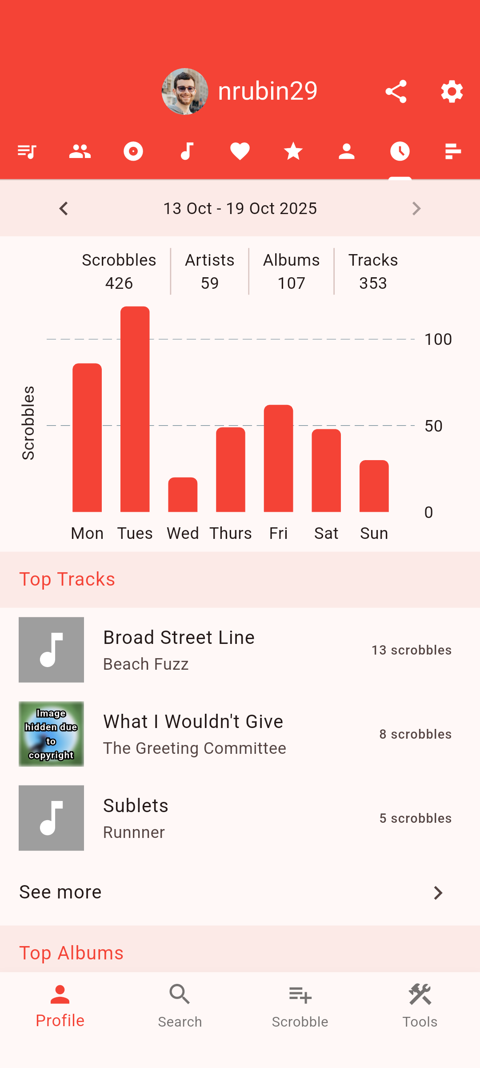
Task: Tap the What I Wouldn't Give album thumbnail
Action: click(51, 734)
